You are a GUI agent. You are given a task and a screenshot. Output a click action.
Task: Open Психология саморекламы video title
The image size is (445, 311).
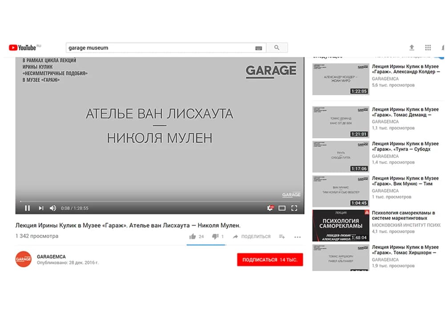coord(403,215)
